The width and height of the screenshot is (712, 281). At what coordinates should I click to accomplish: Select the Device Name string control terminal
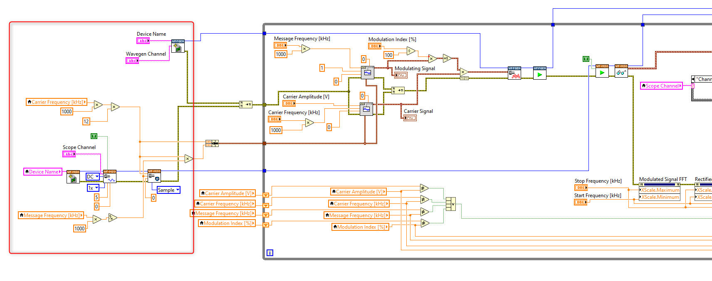[x=143, y=41]
